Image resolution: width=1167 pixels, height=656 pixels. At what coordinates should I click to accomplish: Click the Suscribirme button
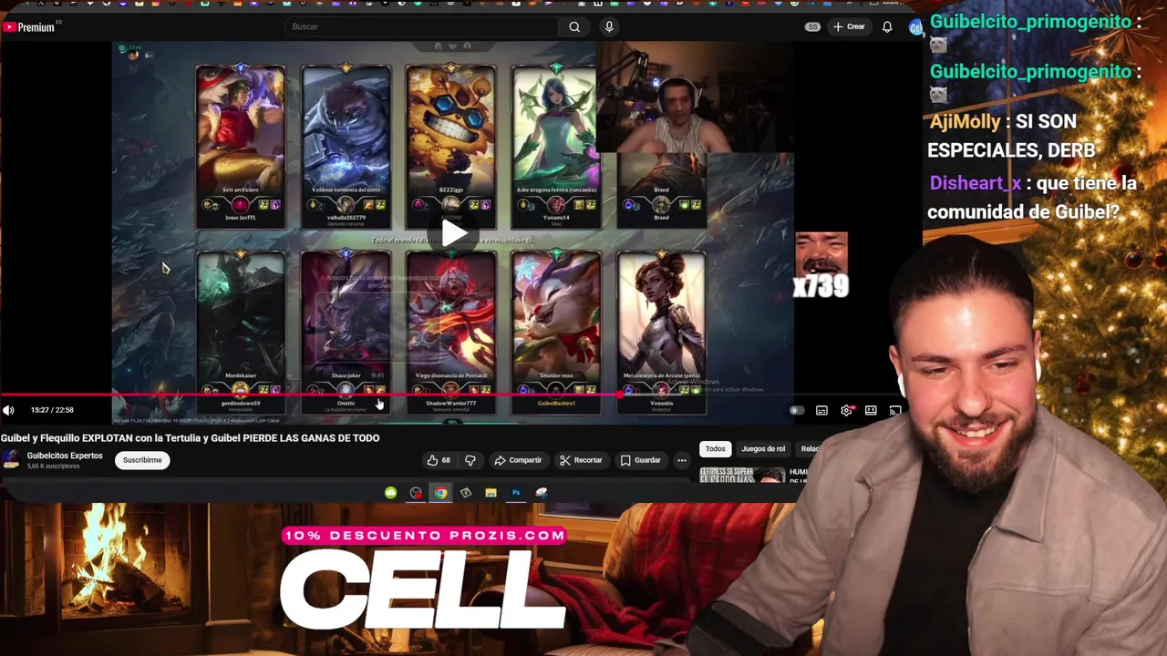point(142,460)
